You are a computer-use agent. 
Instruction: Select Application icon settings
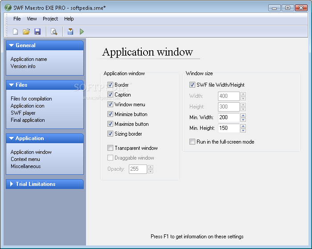28,106
